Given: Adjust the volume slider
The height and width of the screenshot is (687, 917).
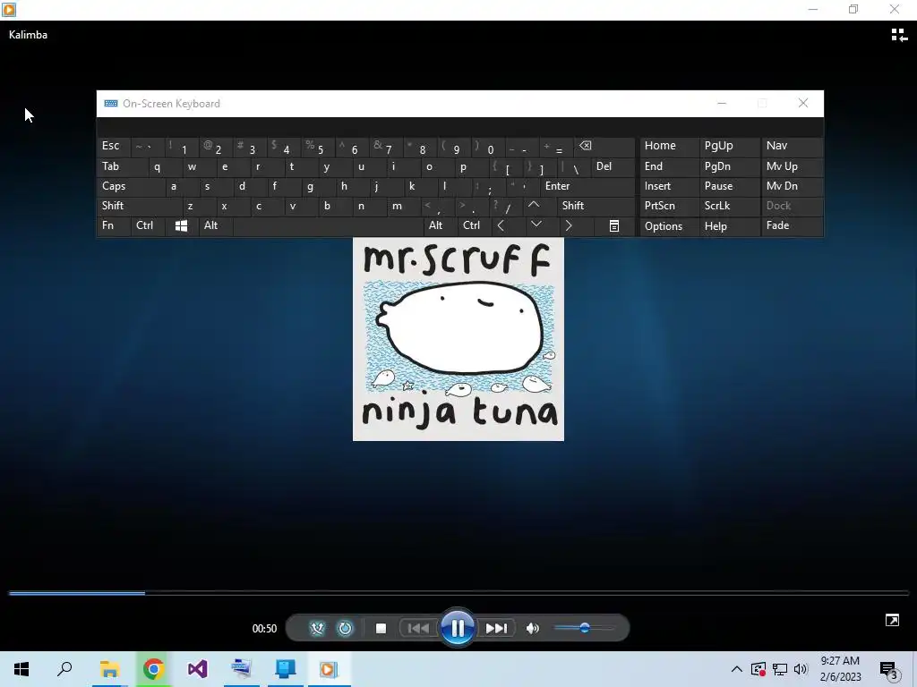Looking at the screenshot, I should tap(584, 628).
